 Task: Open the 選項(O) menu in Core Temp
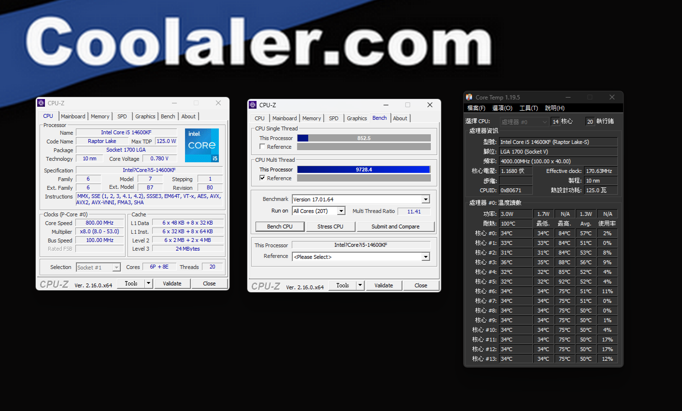[502, 108]
